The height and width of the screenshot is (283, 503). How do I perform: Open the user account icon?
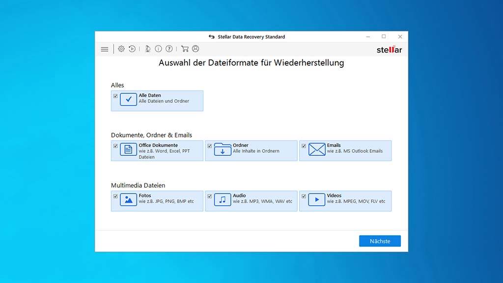pyautogui.click(x=196, y=49)
